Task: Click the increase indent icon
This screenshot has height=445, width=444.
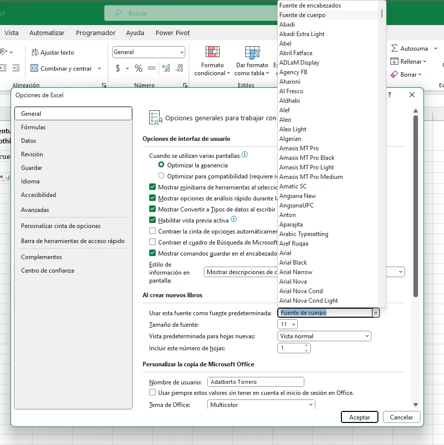Action: 16,68
